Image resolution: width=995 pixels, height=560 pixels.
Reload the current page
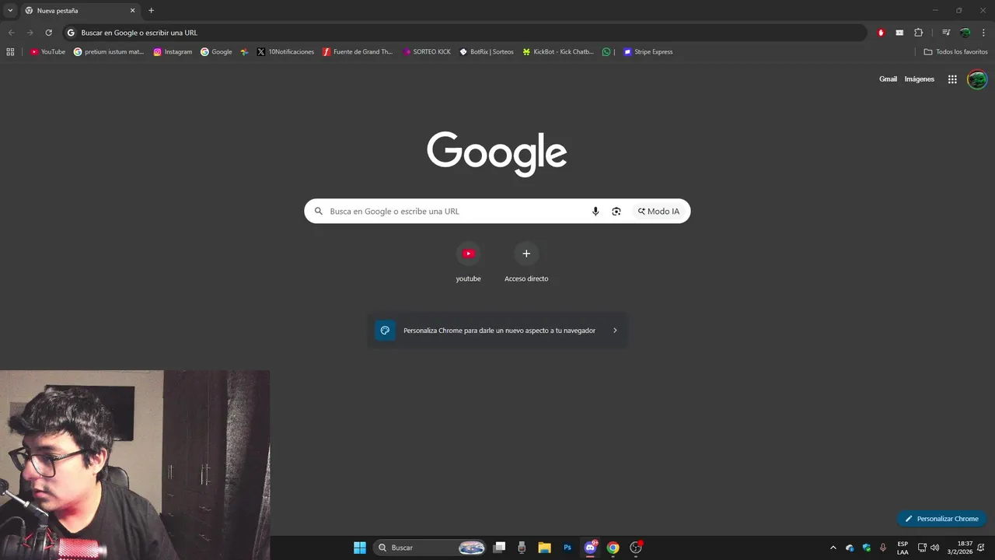(x=48, y=33)
